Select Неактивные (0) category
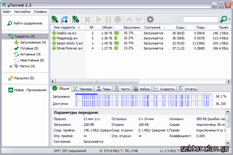 (x=32, y=60)
